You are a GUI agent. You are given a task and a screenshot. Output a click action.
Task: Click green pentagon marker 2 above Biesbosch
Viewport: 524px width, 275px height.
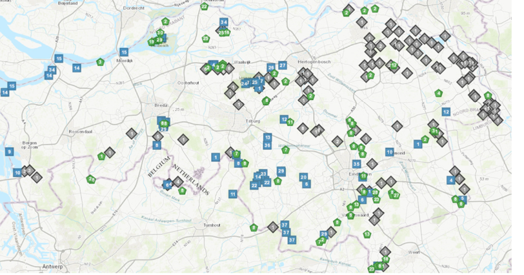click(166, 21)
